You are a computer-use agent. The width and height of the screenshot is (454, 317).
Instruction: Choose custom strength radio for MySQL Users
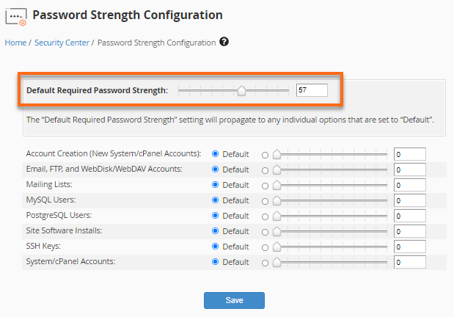[x=266, y=200]
